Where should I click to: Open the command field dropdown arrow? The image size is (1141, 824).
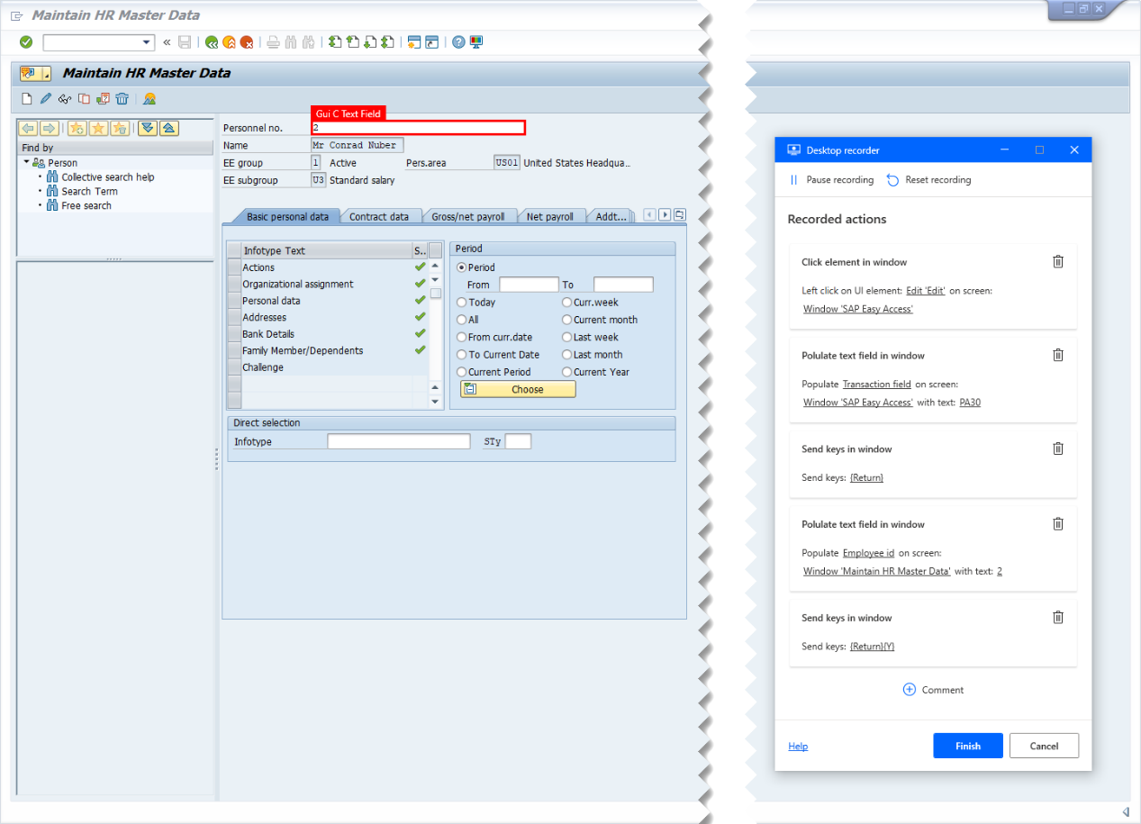(148, 42)
